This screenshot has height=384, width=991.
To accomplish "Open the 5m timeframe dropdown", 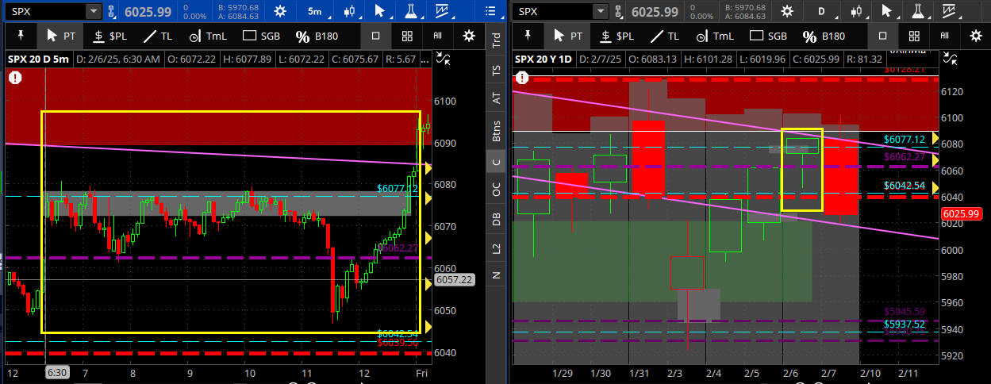I will click(x=315, y=12).
